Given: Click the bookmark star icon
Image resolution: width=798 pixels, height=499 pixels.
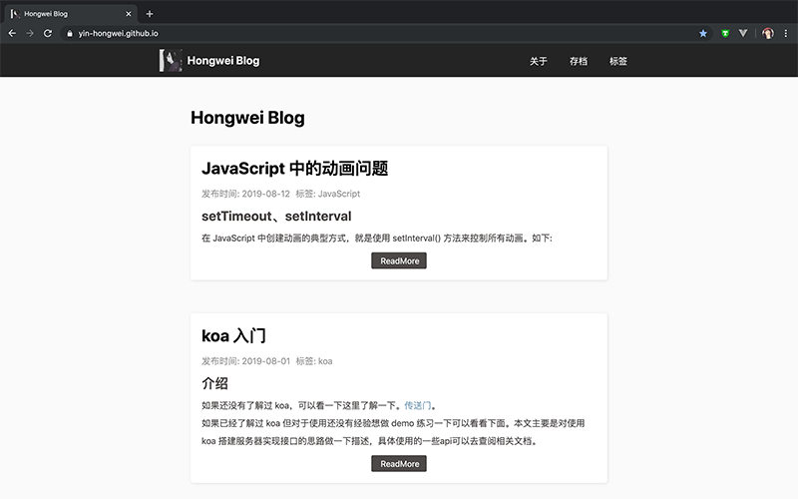Looking at the screenshot, I should click(x=703, y=33).
